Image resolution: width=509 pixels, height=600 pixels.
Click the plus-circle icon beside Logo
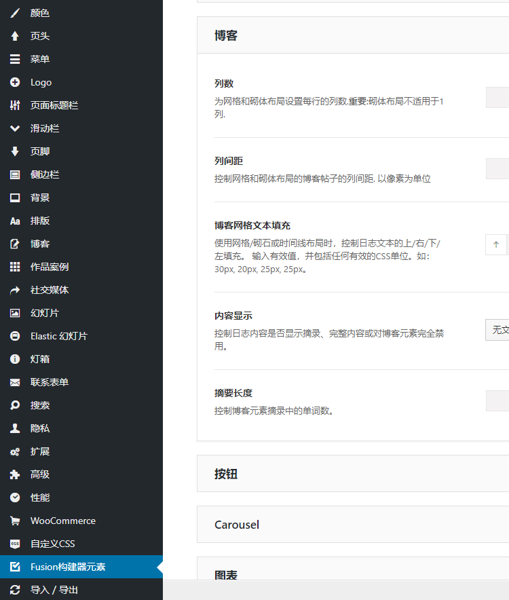click(x=15, y=82)
